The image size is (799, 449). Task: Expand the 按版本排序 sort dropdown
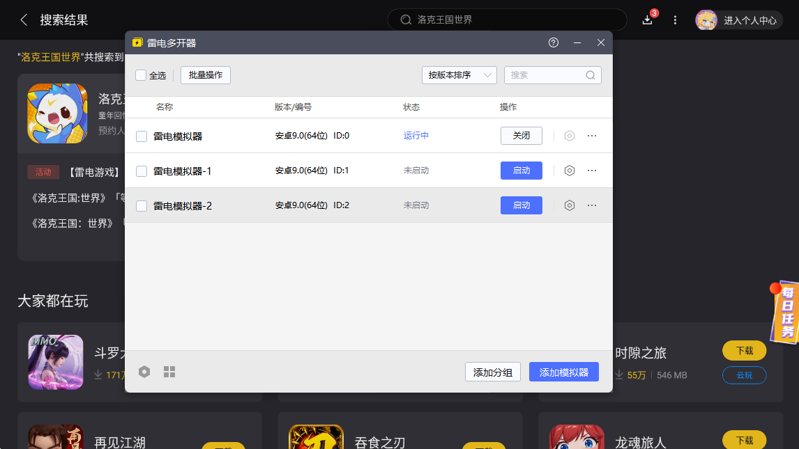pos(459,75)
